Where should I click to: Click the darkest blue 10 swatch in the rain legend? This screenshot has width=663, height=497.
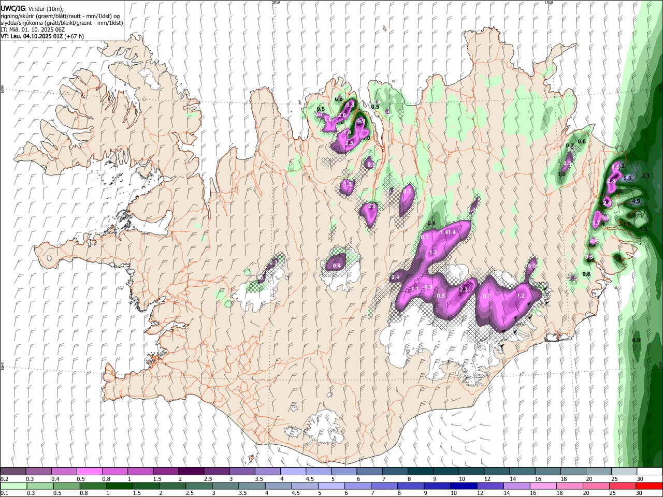click(x=463, y=486)
